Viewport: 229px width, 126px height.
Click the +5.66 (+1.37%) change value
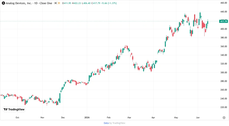click(109, 3)
